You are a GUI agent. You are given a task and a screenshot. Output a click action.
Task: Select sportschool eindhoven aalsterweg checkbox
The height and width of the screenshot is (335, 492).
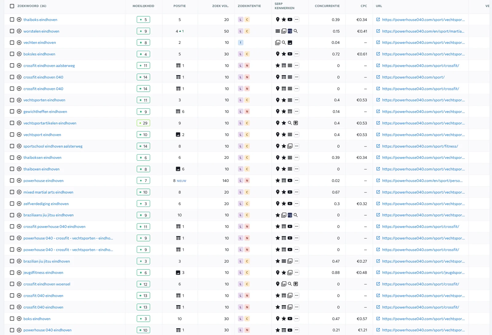pos(12,146)
